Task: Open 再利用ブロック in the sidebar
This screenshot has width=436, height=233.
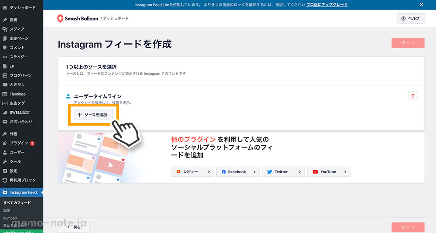Action: pyautogui.click(x=21, y=180)
